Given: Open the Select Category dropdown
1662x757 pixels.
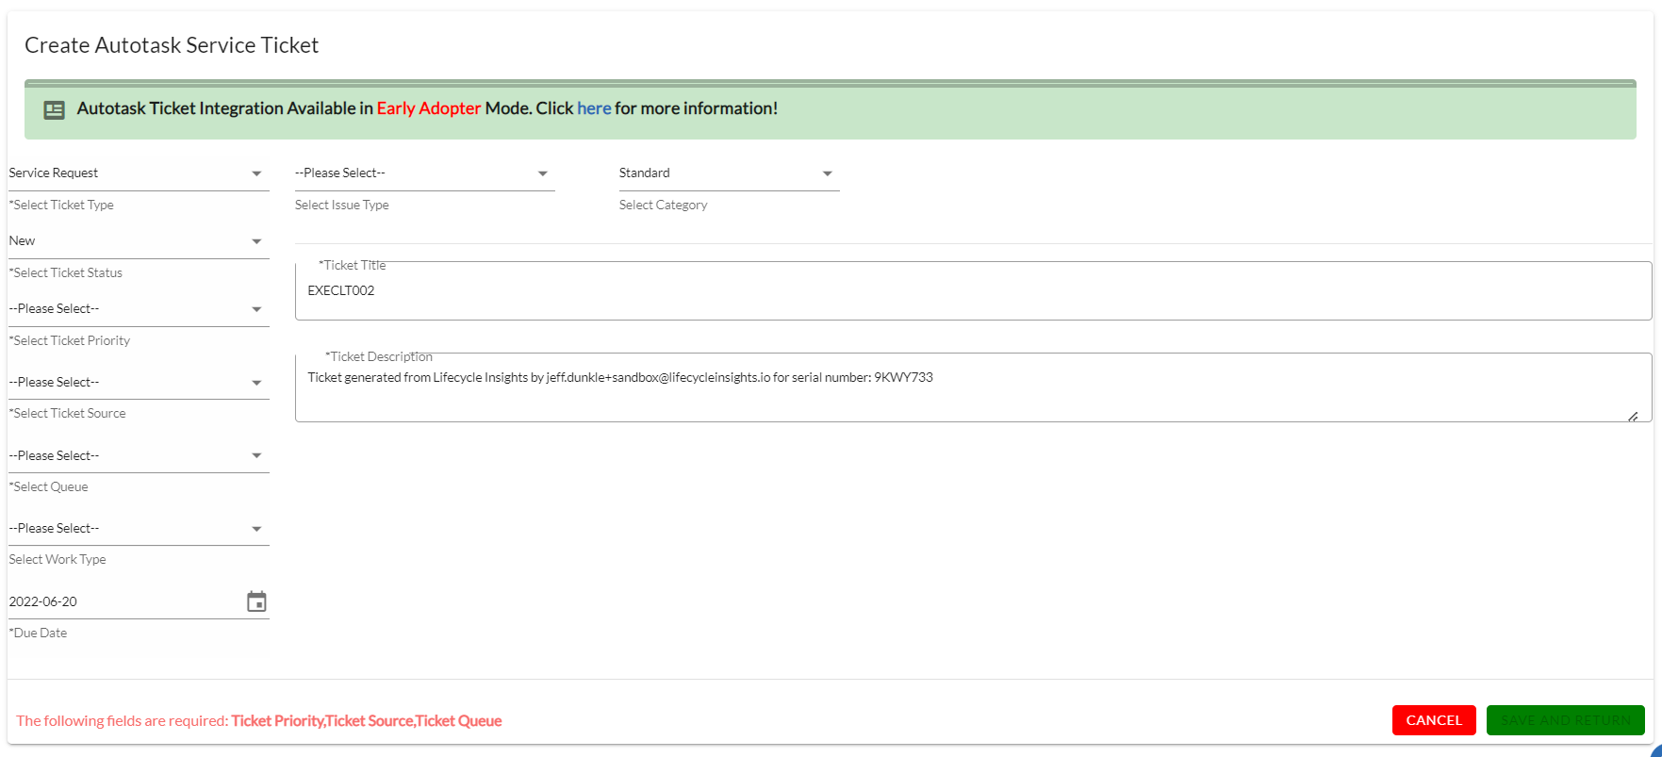Looking at the screenshot, I should (729, 173).
